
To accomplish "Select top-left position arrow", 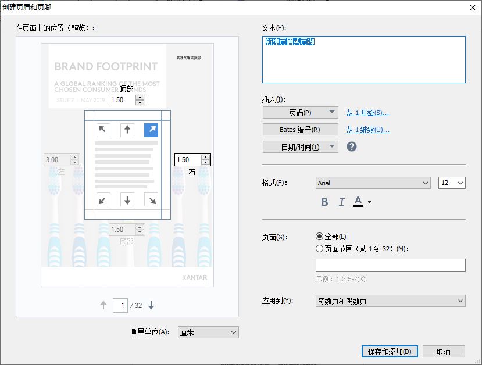I will click(103, 130).
